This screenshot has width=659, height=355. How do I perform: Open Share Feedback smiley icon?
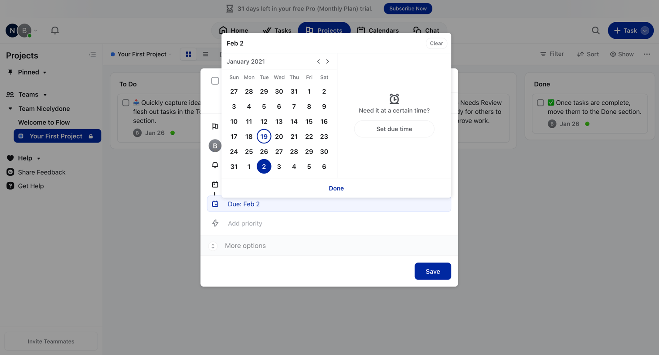pos(10,172)
